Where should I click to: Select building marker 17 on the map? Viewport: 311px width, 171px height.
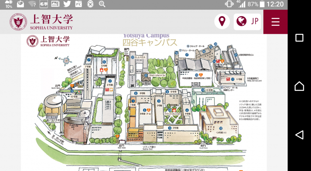pyautogui.click(x=187, y=55)
